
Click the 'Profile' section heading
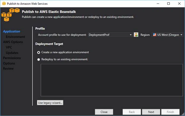(40, 28)
